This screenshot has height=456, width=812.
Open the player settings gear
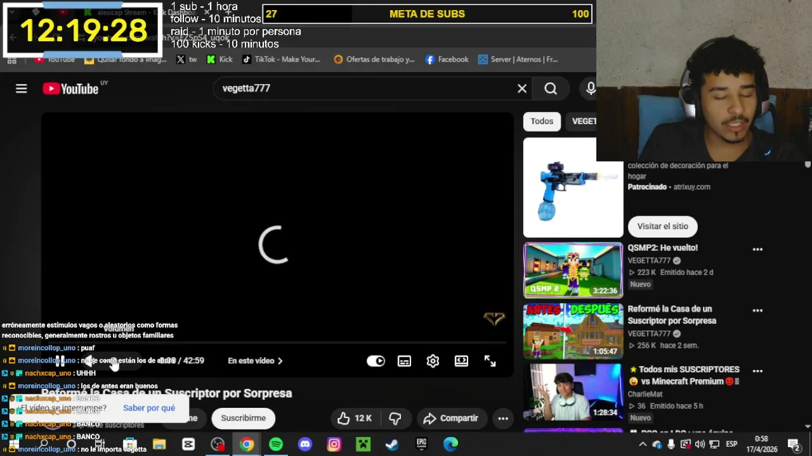433,361
